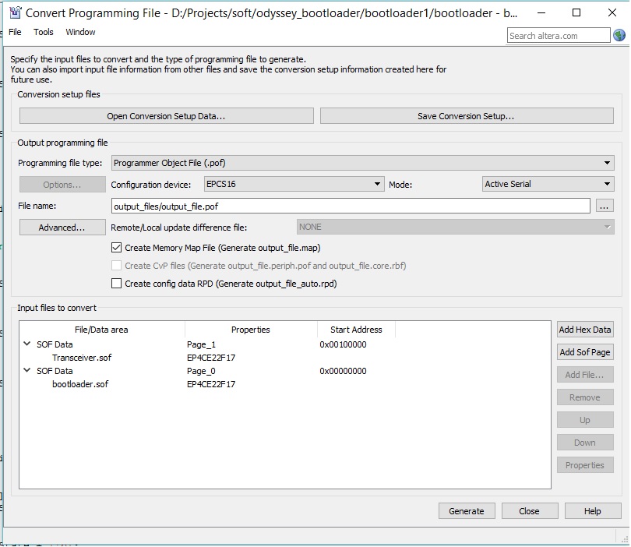This screenshot has height=547, width=631.
Task: Click the globe icon beside the search box
Action: point(619,35)
